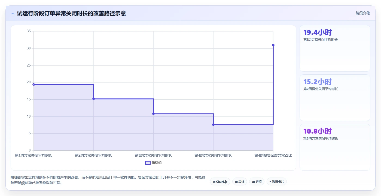The height and width of the screenshot is (196, 381).
Task: Click the data point for 第2周异常关闭平均时长
Action: 93,99
